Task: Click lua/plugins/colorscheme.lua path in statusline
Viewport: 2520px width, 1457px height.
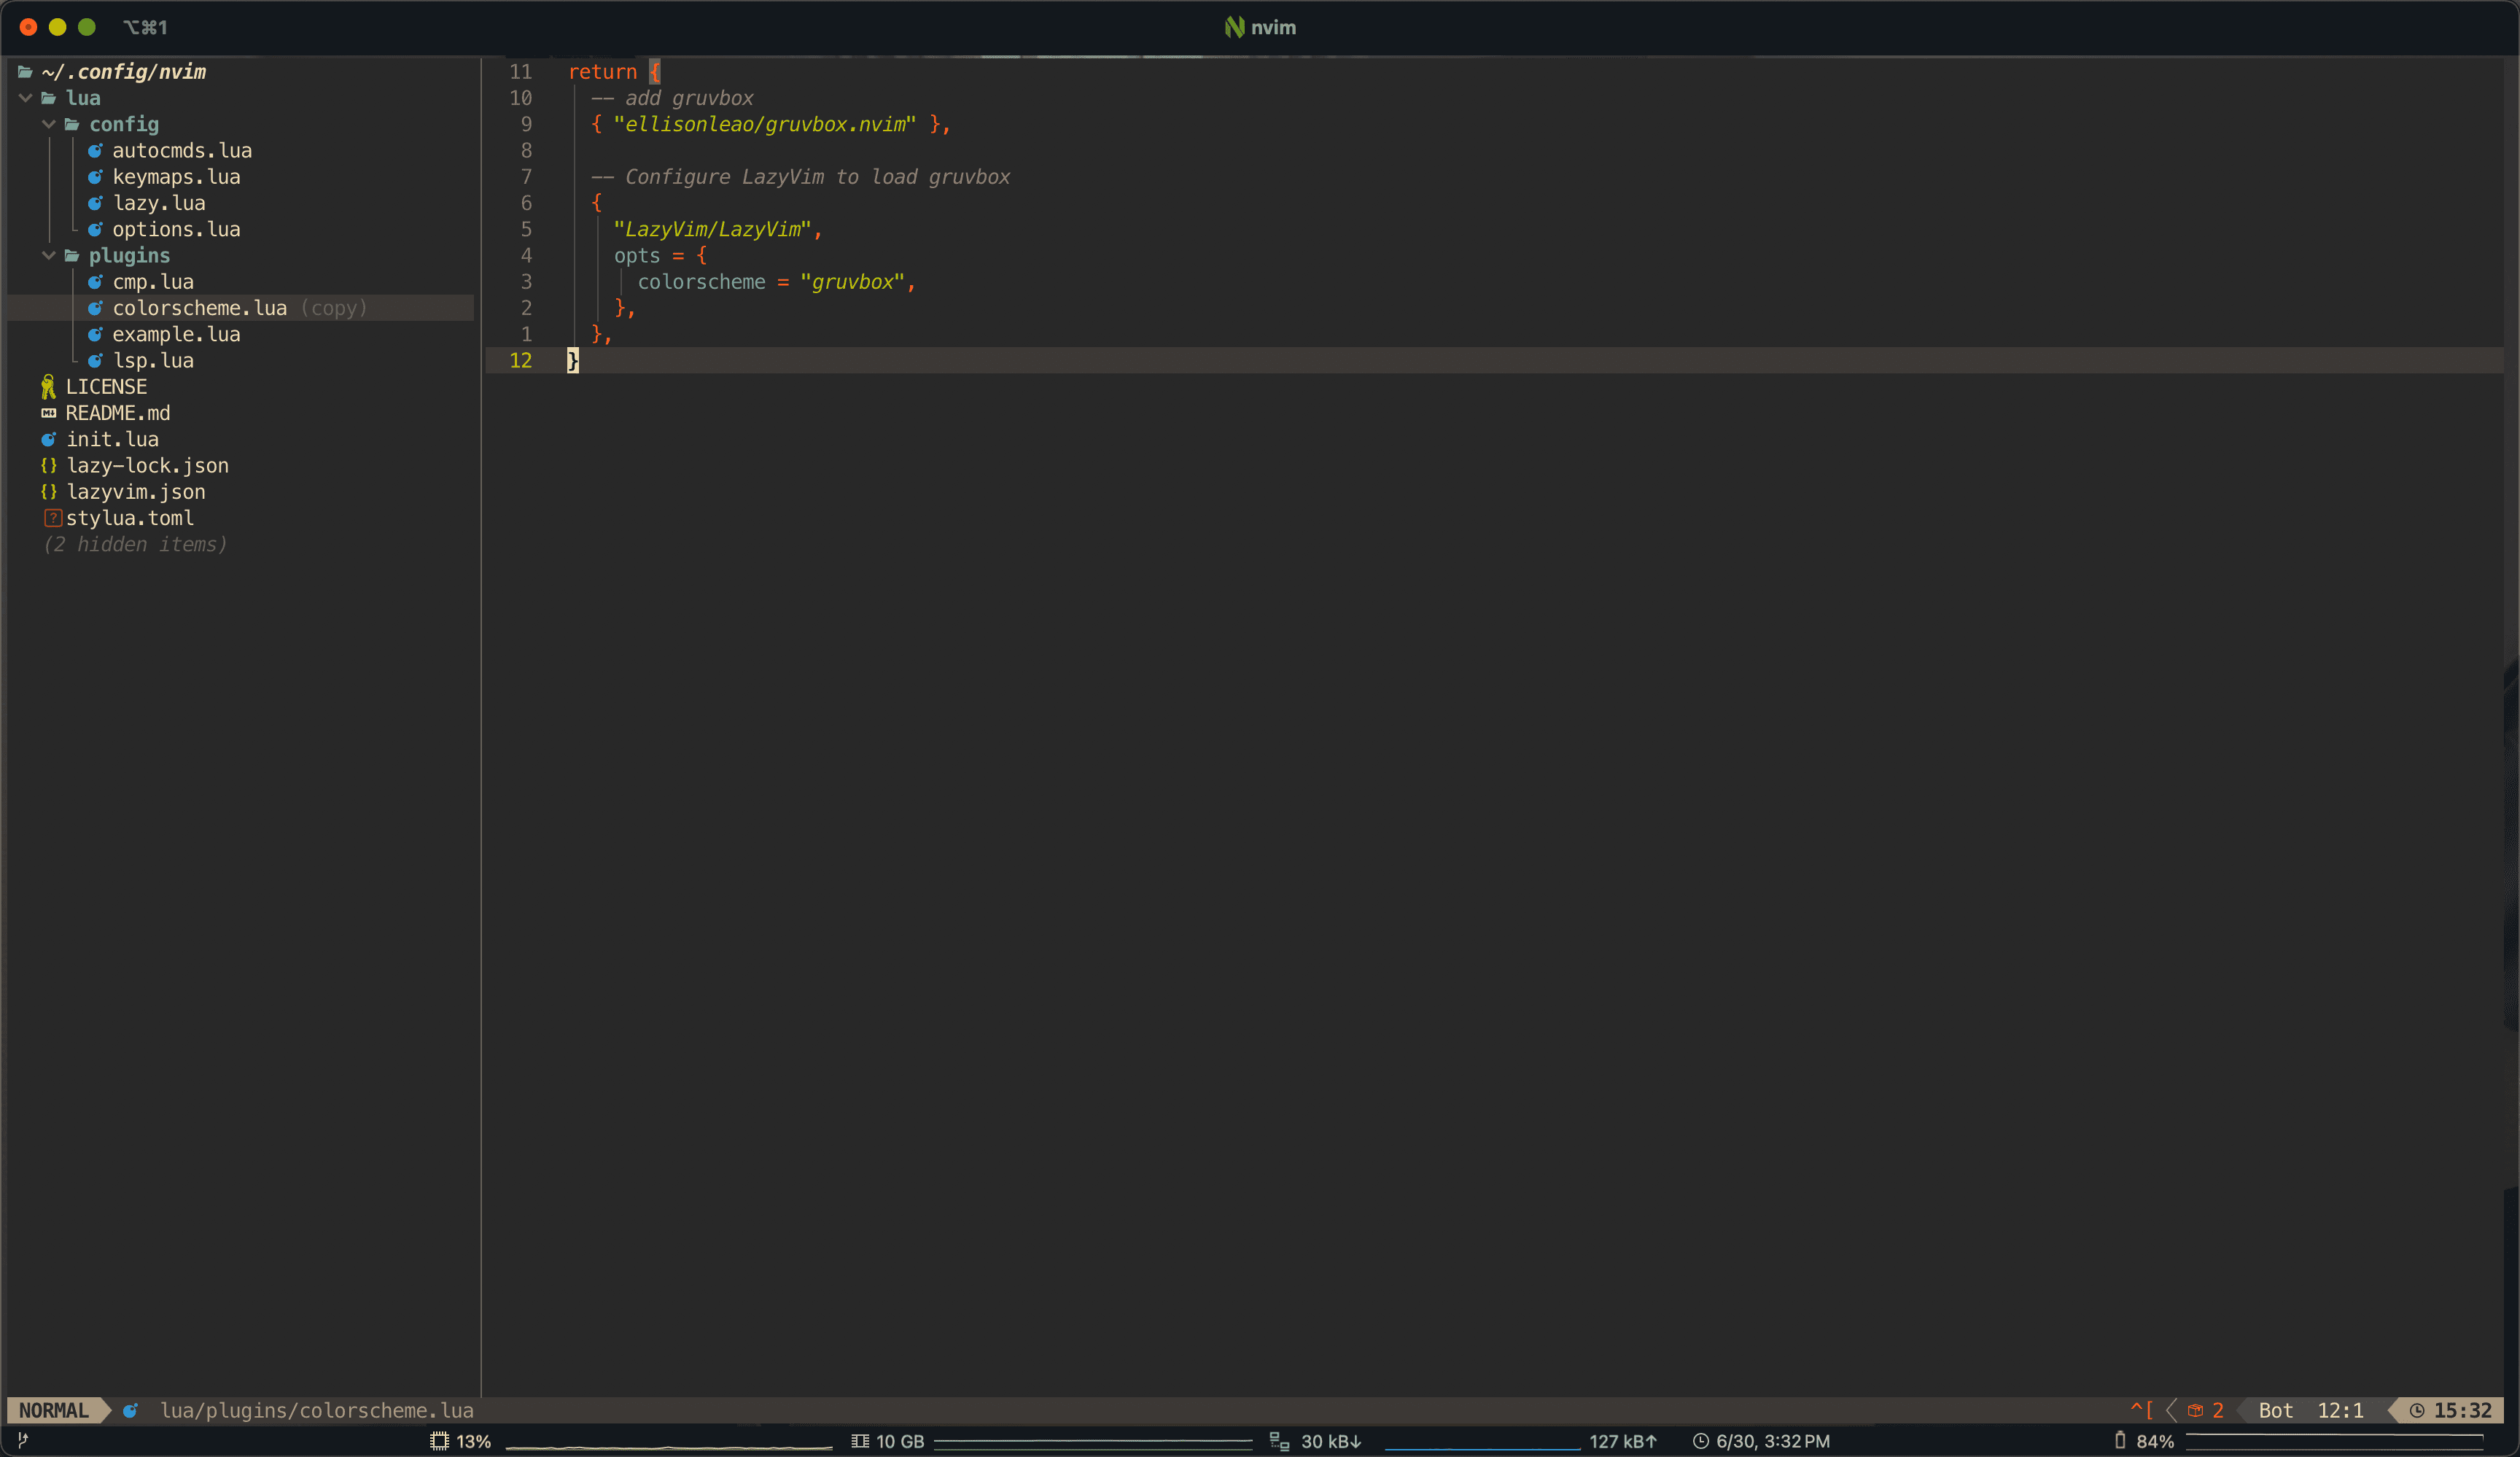Action: point(317,1410)
